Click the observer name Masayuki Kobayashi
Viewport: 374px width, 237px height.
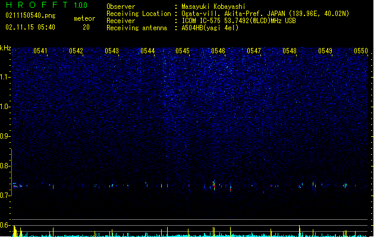point(213,7)
